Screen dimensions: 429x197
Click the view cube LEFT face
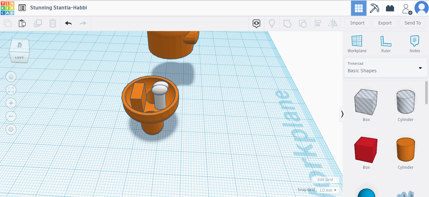pyautogui.click(x=19, y=57)
